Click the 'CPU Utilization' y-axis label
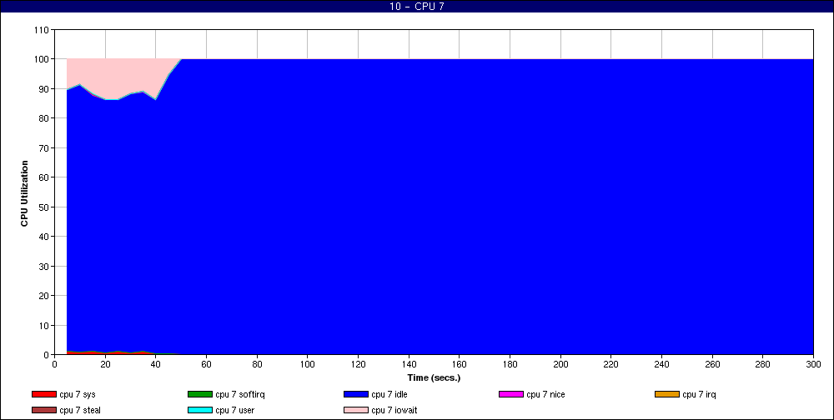834x420 pixels. coord(24,193)
